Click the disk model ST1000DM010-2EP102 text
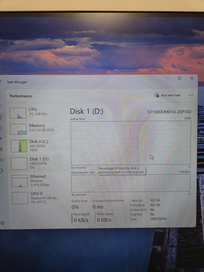The width and height of the screenshot is (204, 272). pyautogui.click(x=169, y=112)
